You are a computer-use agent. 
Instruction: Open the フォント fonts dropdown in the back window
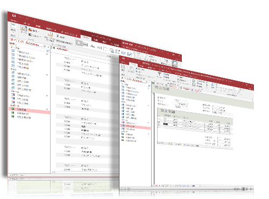coord(34,35)
